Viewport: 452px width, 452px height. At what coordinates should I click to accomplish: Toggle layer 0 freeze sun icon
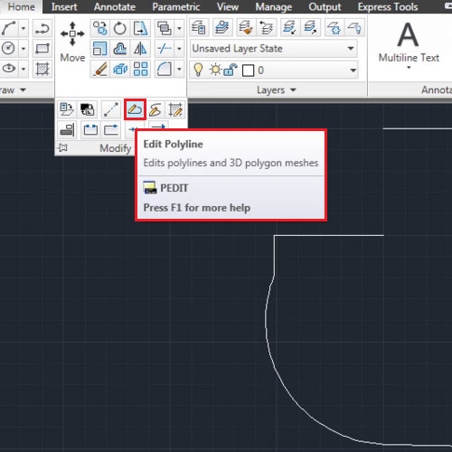(x=216, y=70)
